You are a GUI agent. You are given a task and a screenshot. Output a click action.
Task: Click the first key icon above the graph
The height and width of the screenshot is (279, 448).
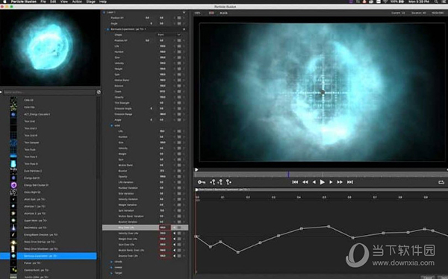(x=202, y=182)
